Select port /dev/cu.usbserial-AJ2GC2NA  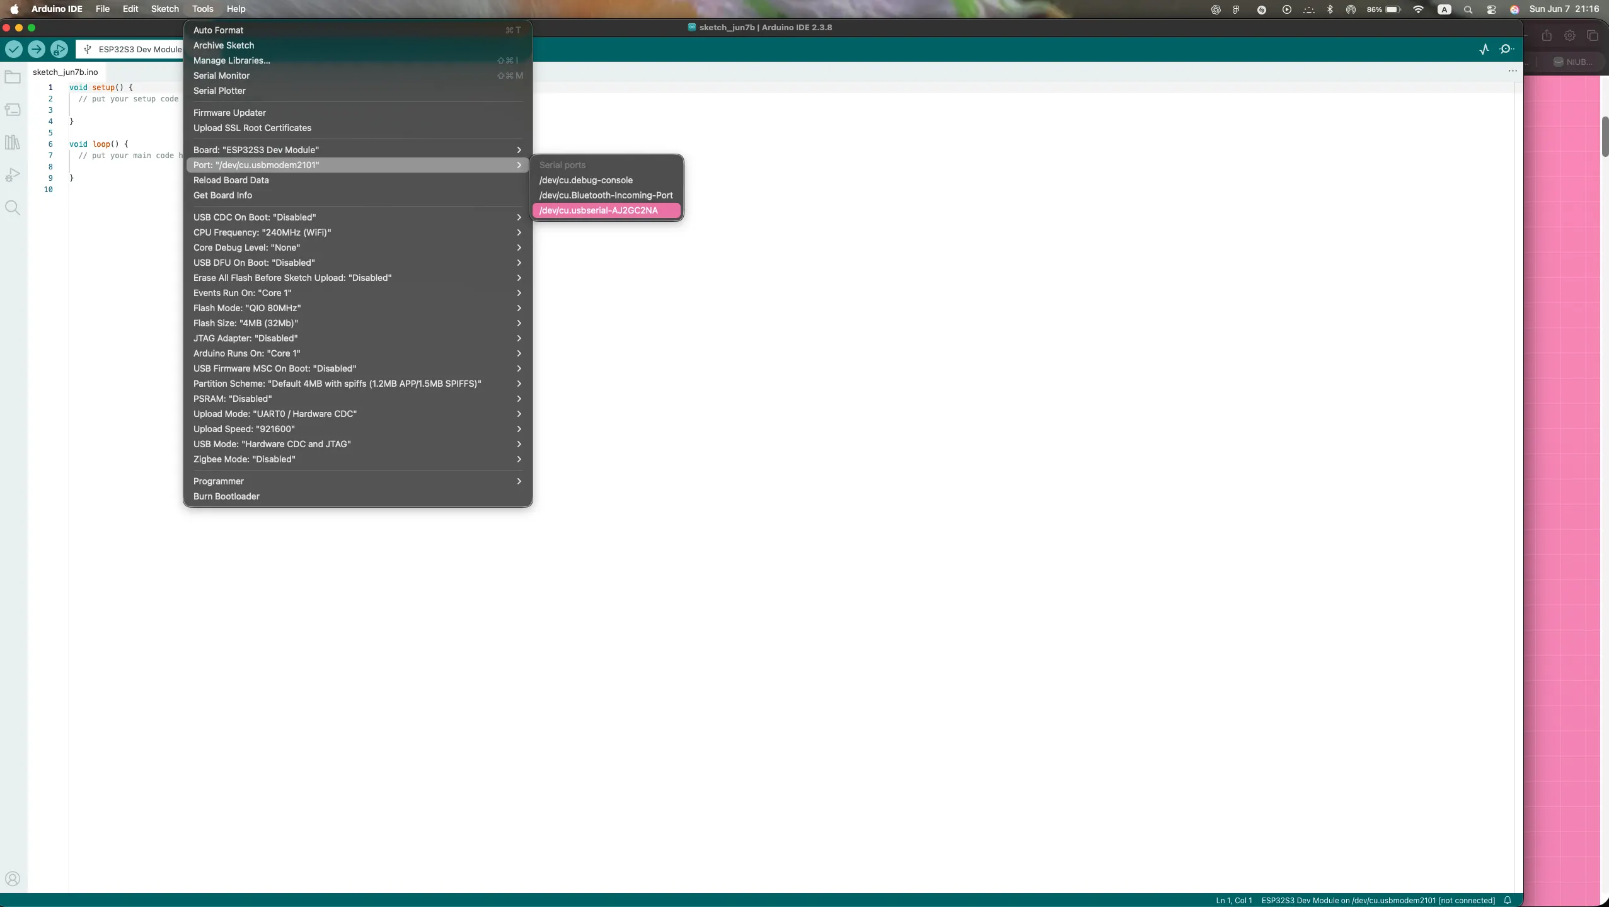(606, 210)
